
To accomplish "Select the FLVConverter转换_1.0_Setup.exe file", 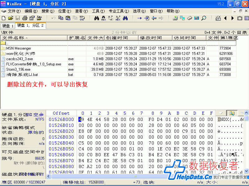I will [x=119, y=64].
